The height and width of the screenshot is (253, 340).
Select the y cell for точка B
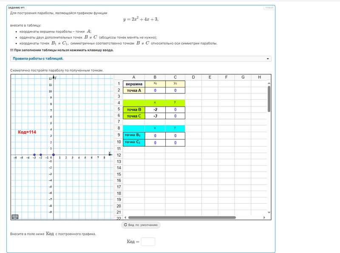click(175, 110)
